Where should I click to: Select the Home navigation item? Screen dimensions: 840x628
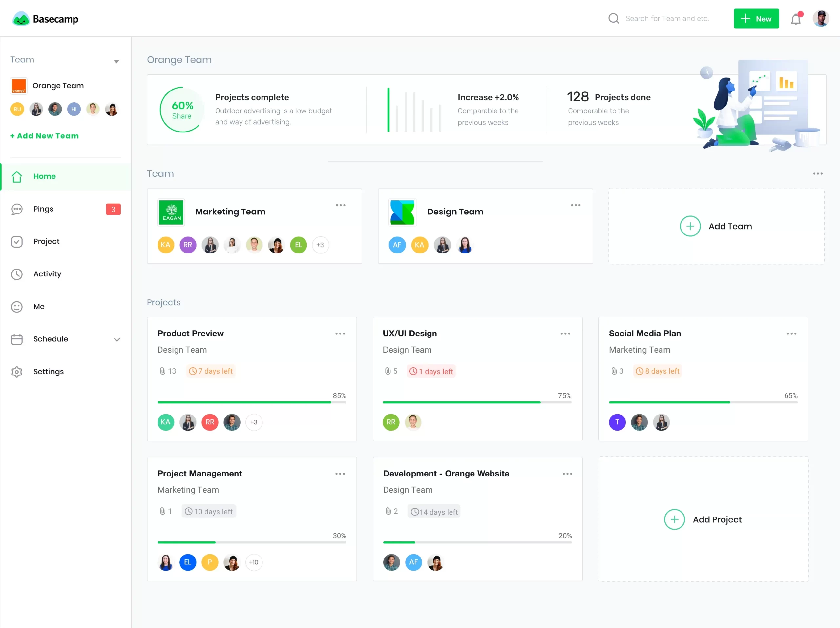[x=44, y=176]
